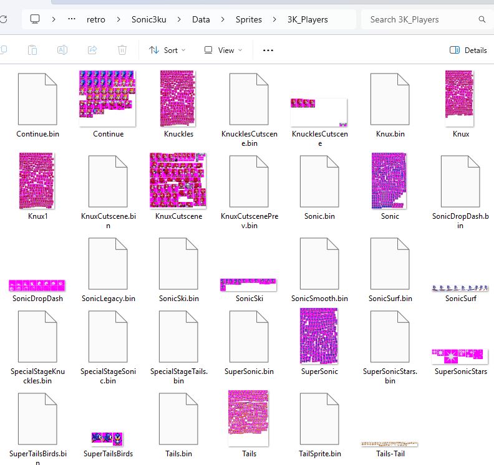Toggle the Details pane

pos(468,50)
